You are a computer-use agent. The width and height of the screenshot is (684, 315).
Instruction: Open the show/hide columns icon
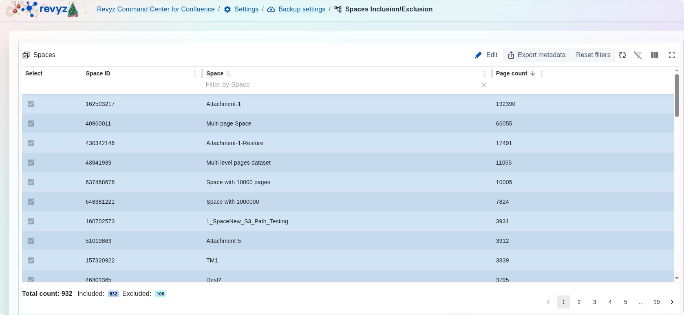(655, 55)
